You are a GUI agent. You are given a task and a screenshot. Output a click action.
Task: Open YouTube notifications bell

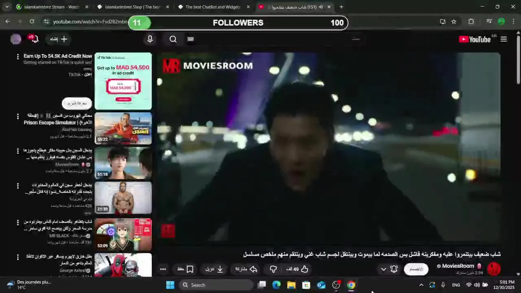(35, 39)
